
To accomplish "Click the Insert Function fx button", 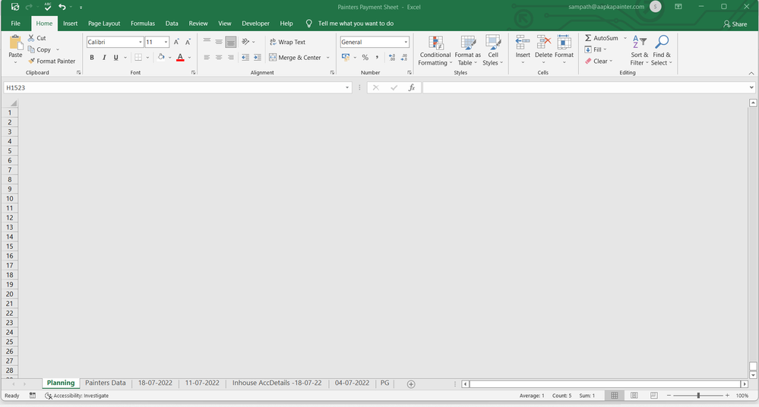I will [412, 87].
